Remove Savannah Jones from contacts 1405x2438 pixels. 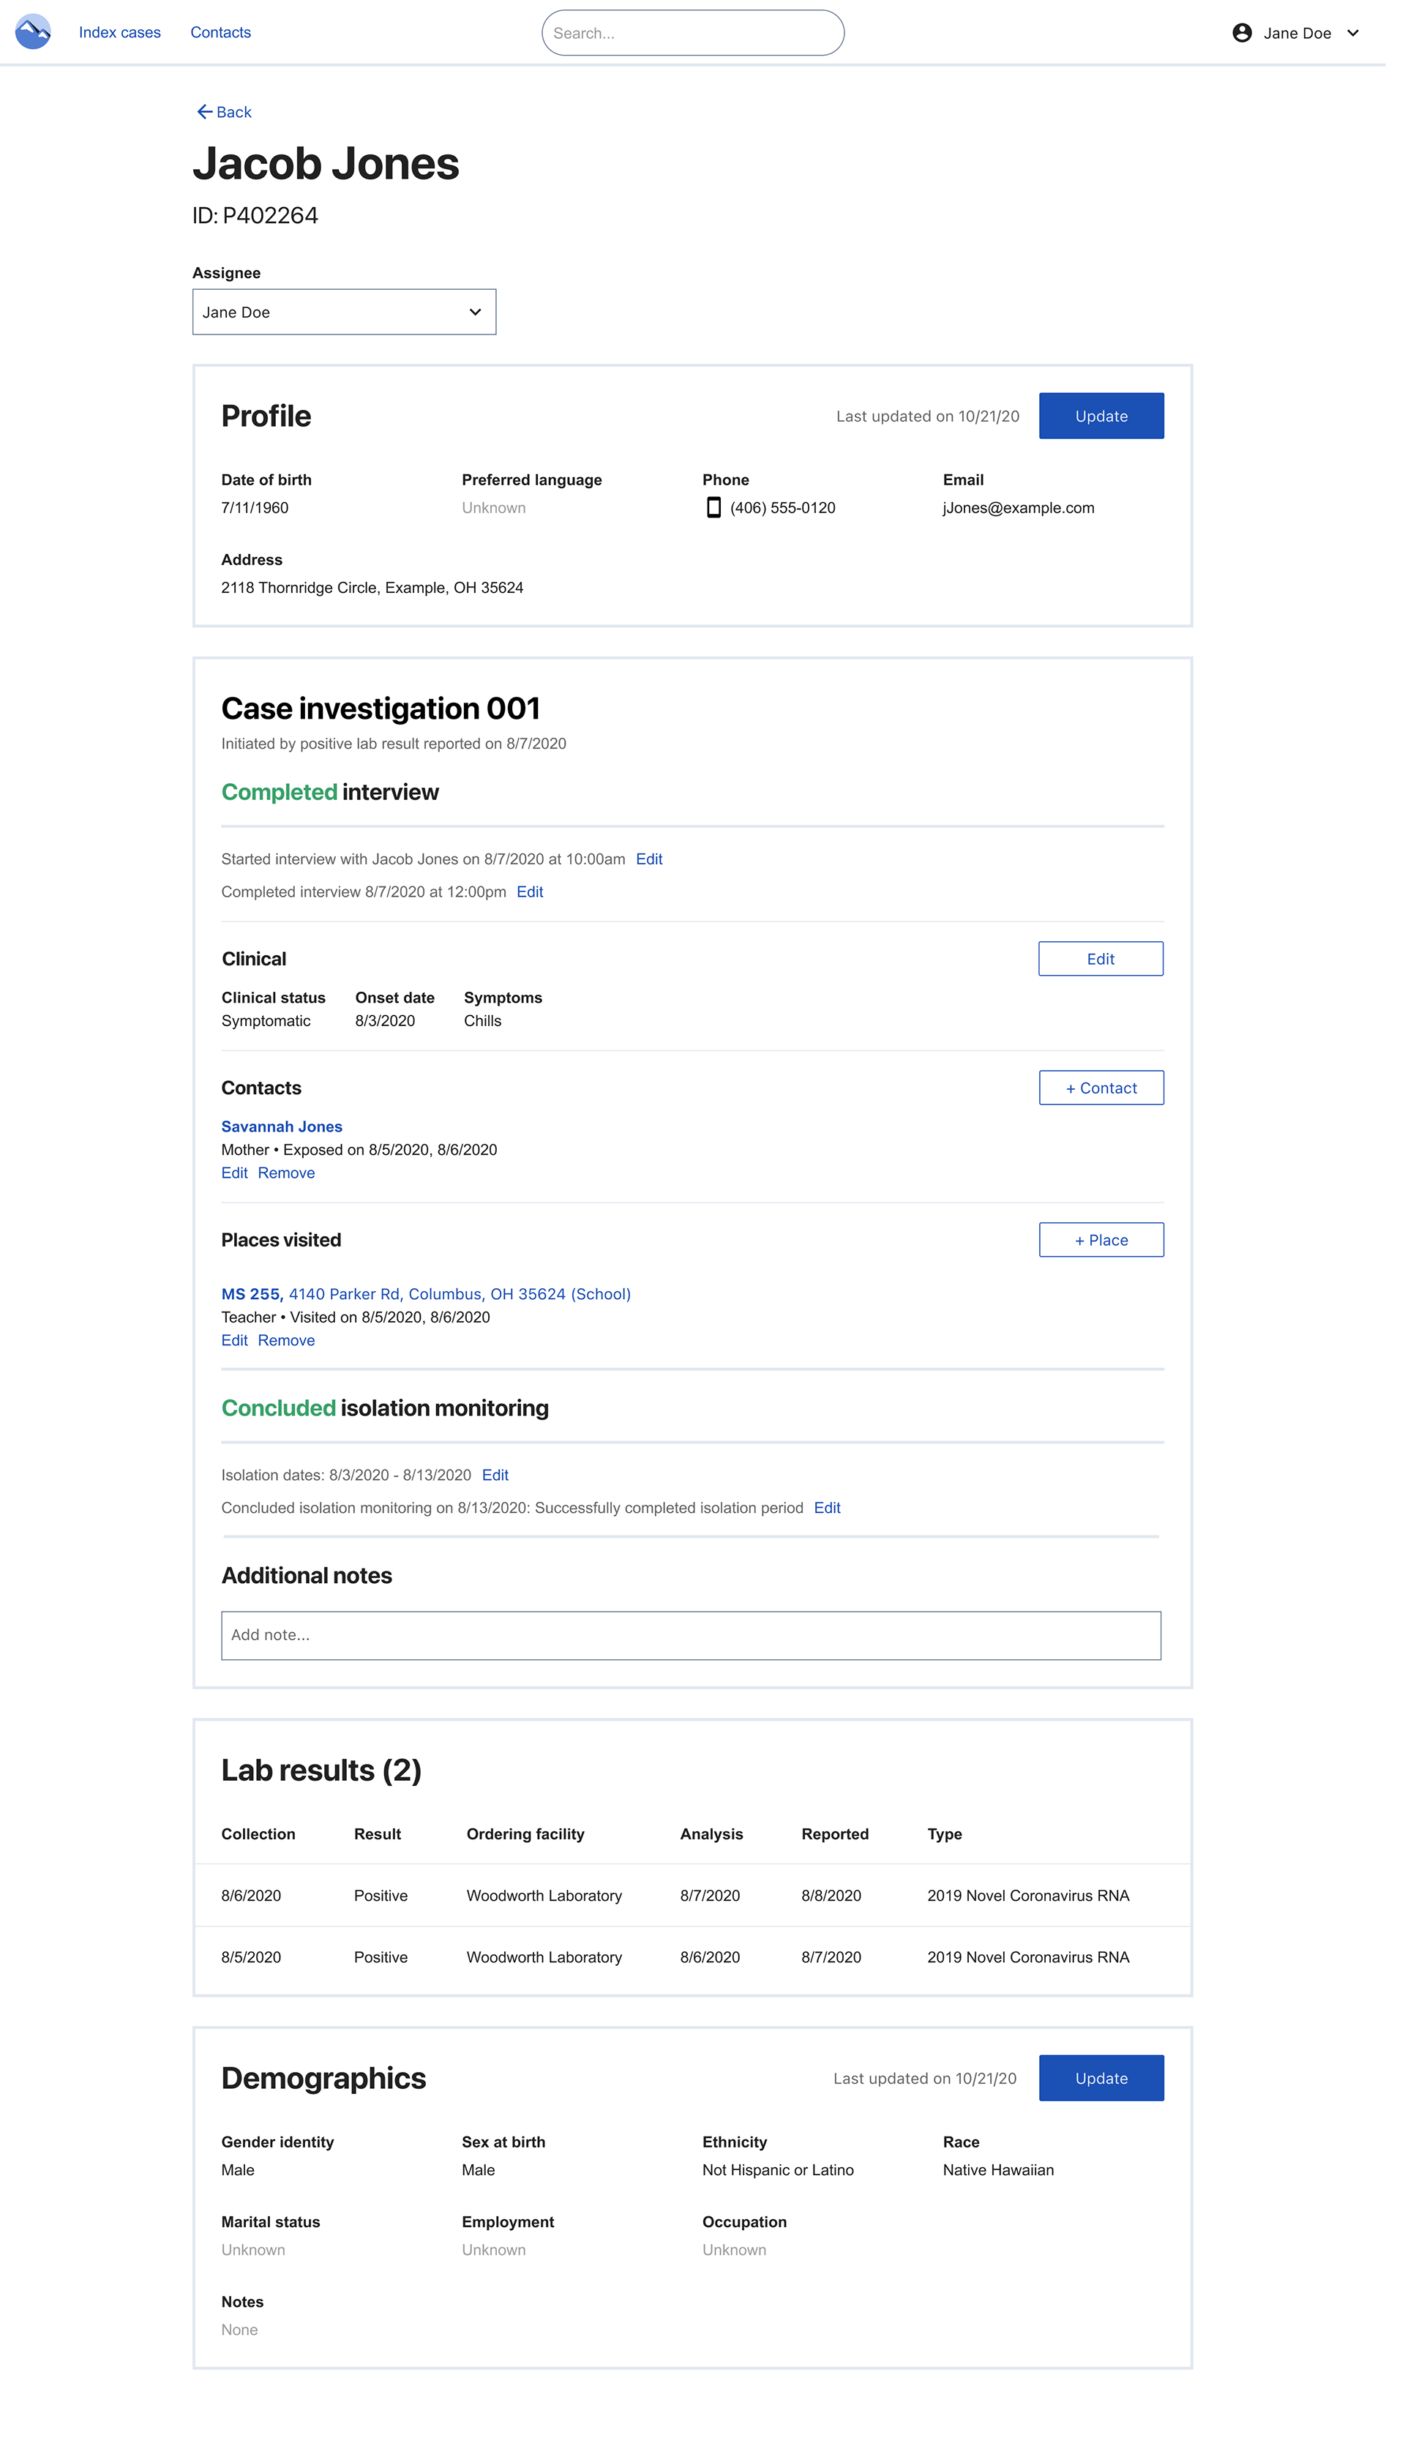pos(285,1173)
